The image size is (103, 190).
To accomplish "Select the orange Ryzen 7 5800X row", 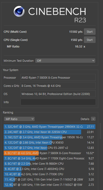I will point(49,153).
